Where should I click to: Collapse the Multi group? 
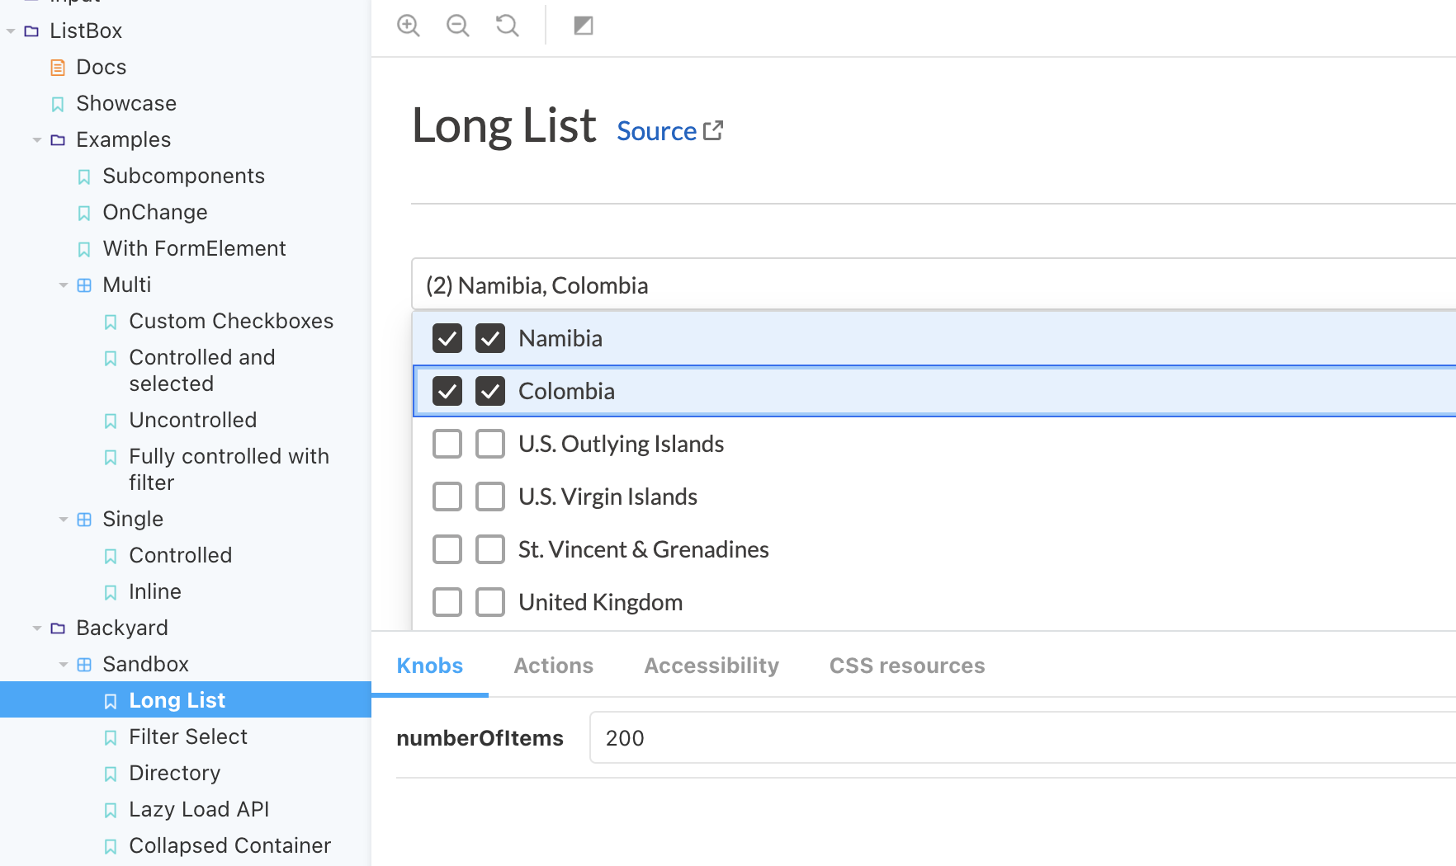coord(64,285)
